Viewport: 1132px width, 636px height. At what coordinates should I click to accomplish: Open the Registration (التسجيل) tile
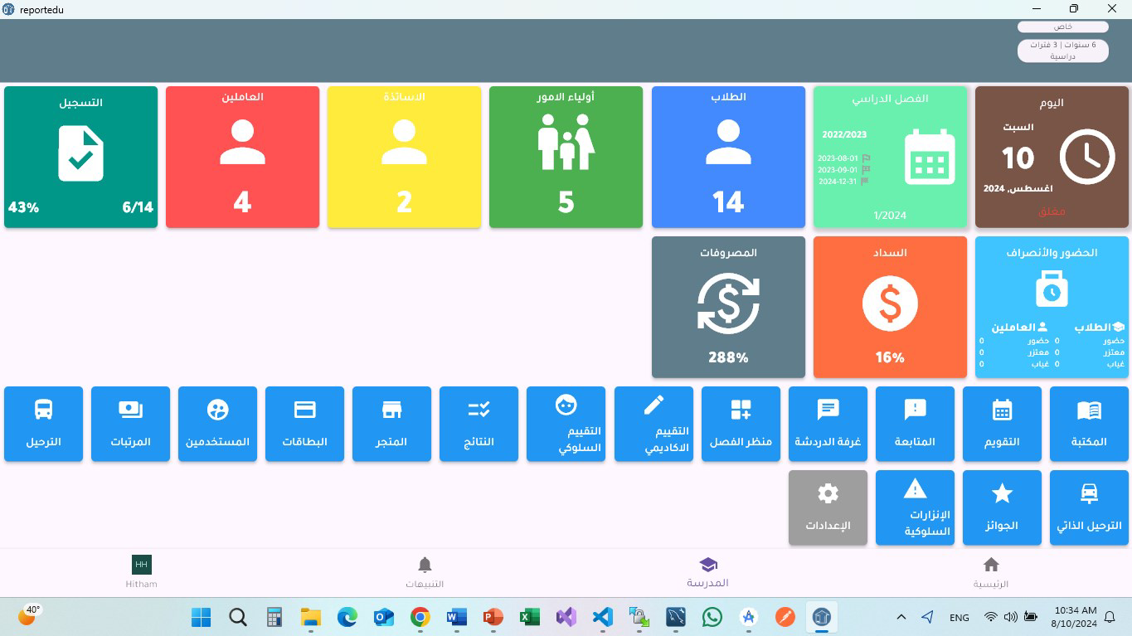pos(80,157)
